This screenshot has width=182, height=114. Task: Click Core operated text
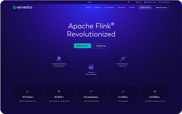click(x=123, y=101)
